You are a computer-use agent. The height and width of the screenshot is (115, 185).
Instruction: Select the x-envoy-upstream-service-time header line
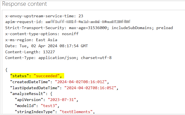[44, 16]
